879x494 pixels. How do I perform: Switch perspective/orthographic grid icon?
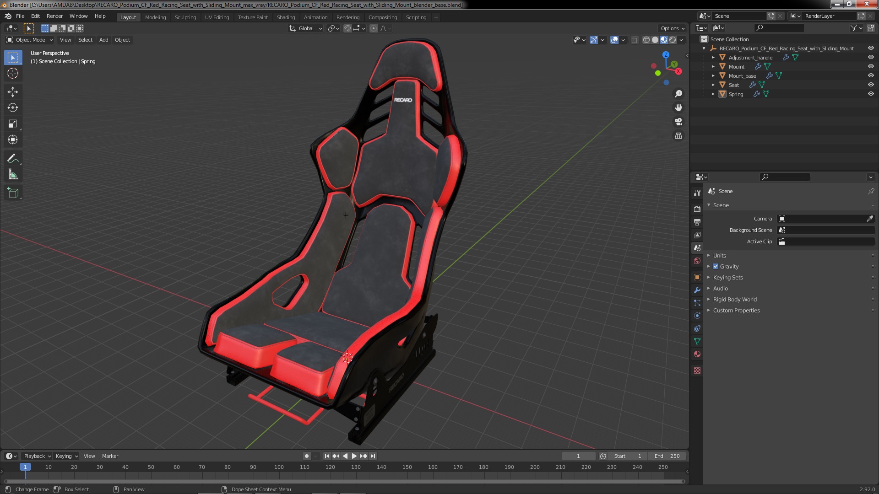point(678,136)
